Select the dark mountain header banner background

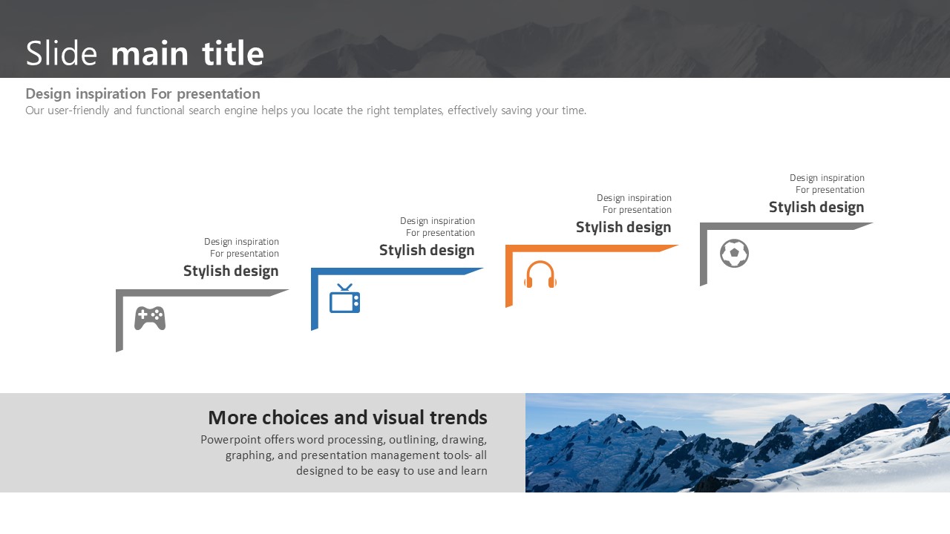click(x=594, y=37)
